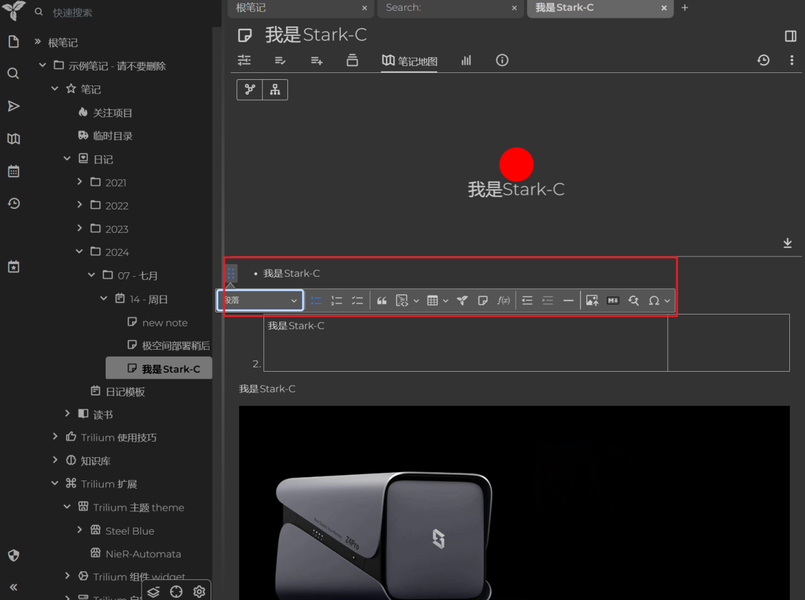Screen dimensions: 805x600
Task: Insert a horizontal line divider
Action: click(568, 300)
